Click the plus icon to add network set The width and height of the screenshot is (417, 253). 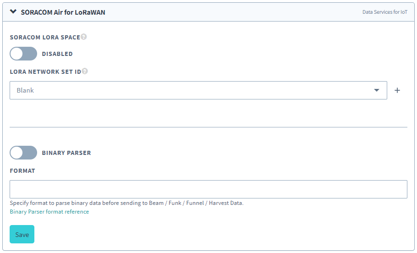(x=397, y=90)
